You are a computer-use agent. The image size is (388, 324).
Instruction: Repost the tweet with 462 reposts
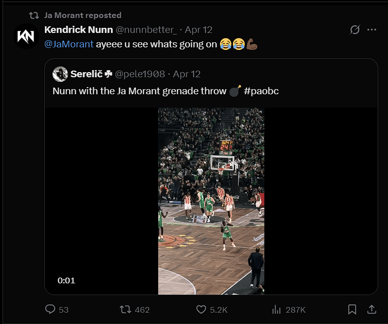pyautogui.click(x=125, y=310)
